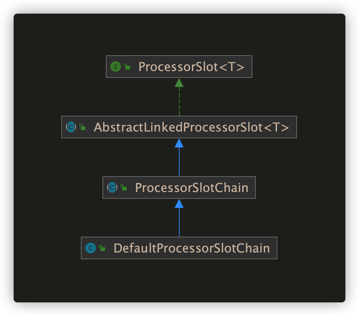Screen dimensions: 359x316
Task: Click the green dashed implements arrow line
Action: (179, 101)
